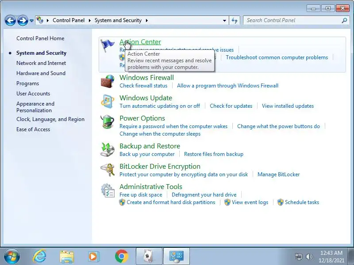
Task: Open Windows Explorer folder from taskbar
Action: (x=67, y=257)
